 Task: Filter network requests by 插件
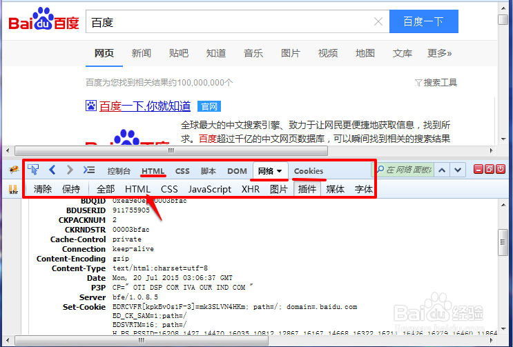pyautogui.click(x=307, y=189)
